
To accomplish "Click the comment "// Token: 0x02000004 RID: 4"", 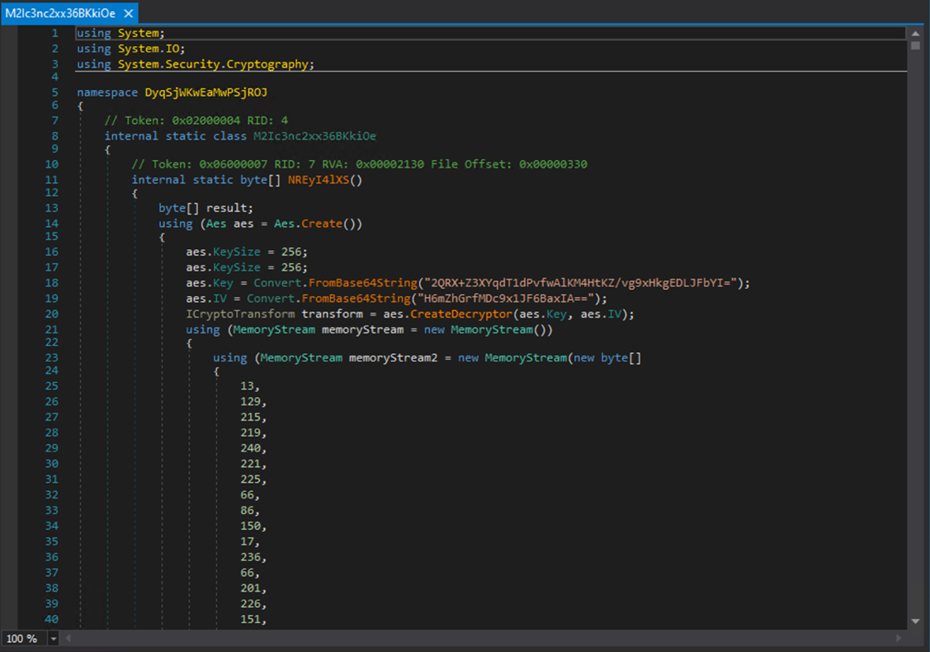I will [196, 120].
